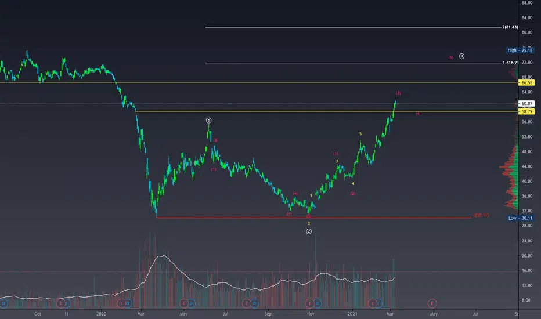The image size is (541, 319).
Task: Select the white 2(81.43) Fibonacci line
Action: point(353,27)
